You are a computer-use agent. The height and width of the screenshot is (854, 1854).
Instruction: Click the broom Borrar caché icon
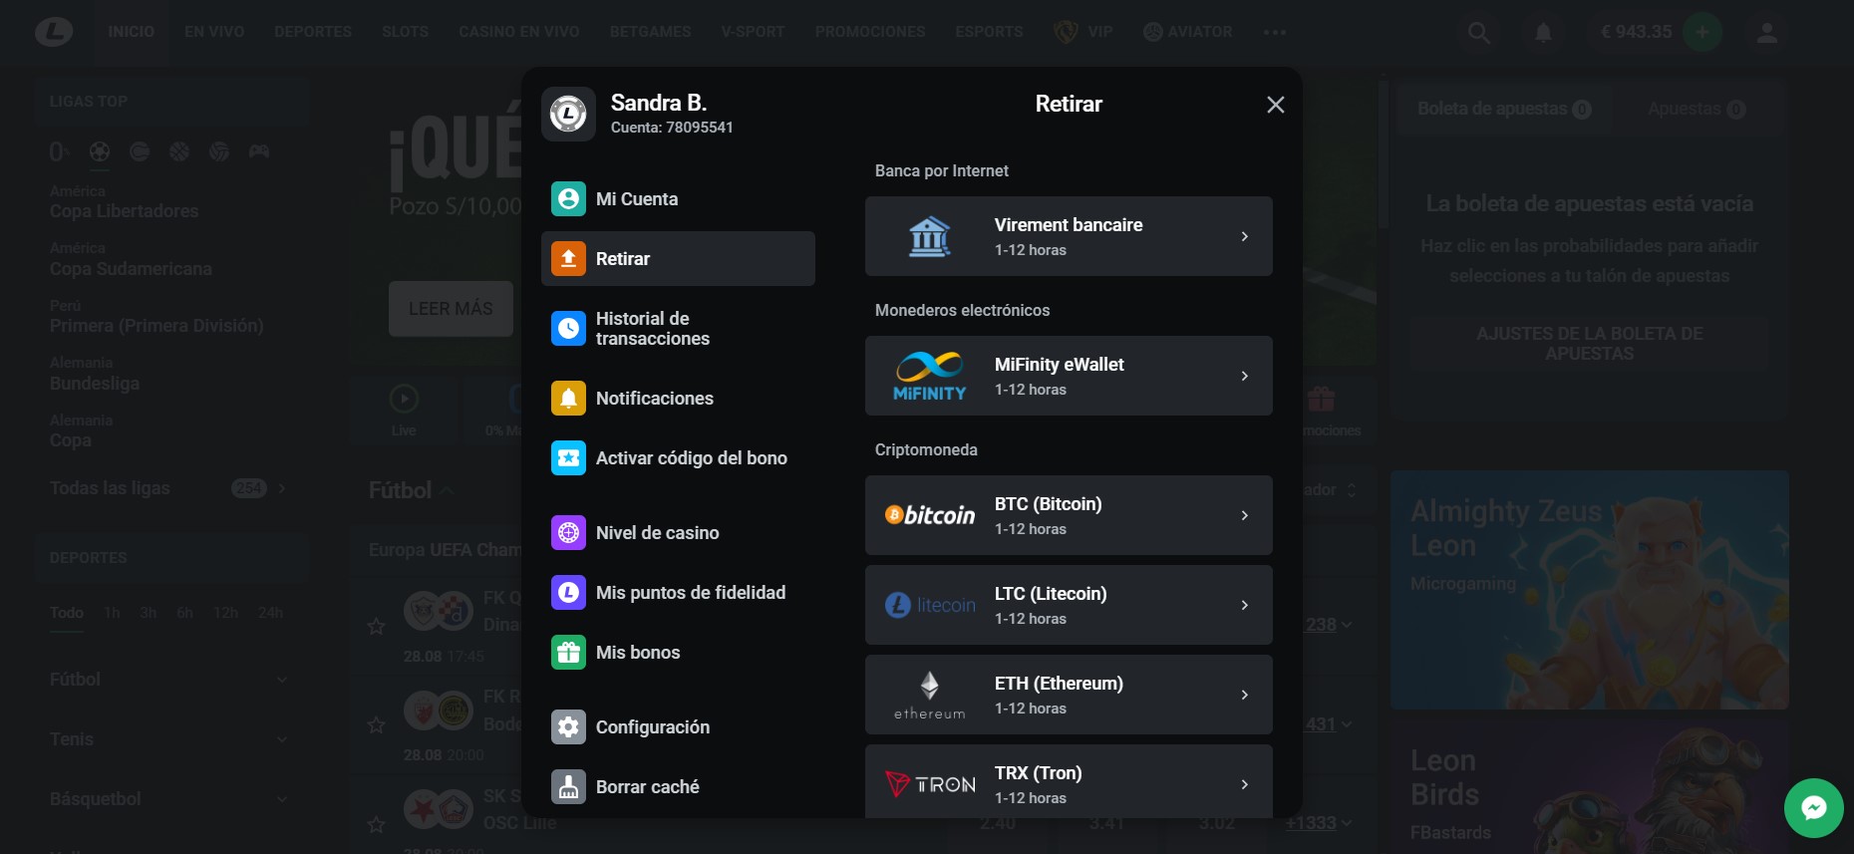pyautogui.click(x=568, y=787)
